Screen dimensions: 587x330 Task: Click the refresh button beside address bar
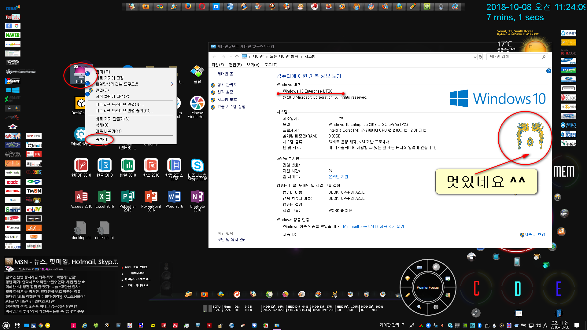(x=480, y=57)
